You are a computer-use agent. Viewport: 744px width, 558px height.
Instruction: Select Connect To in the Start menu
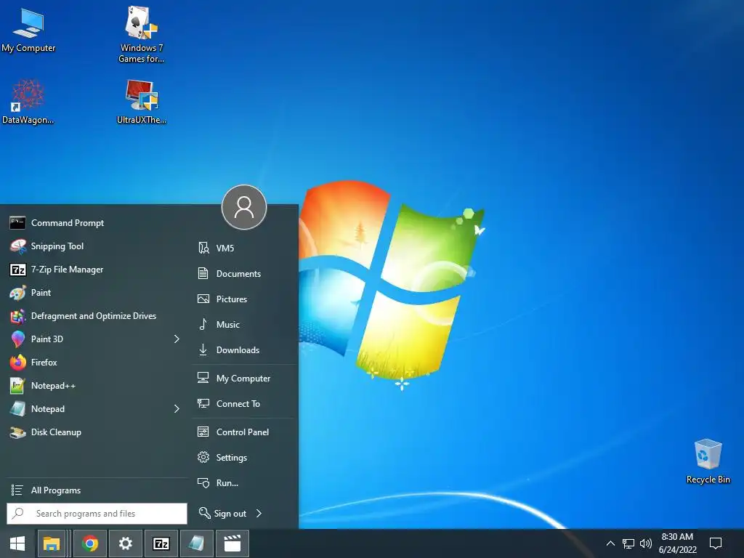point(244,404)
